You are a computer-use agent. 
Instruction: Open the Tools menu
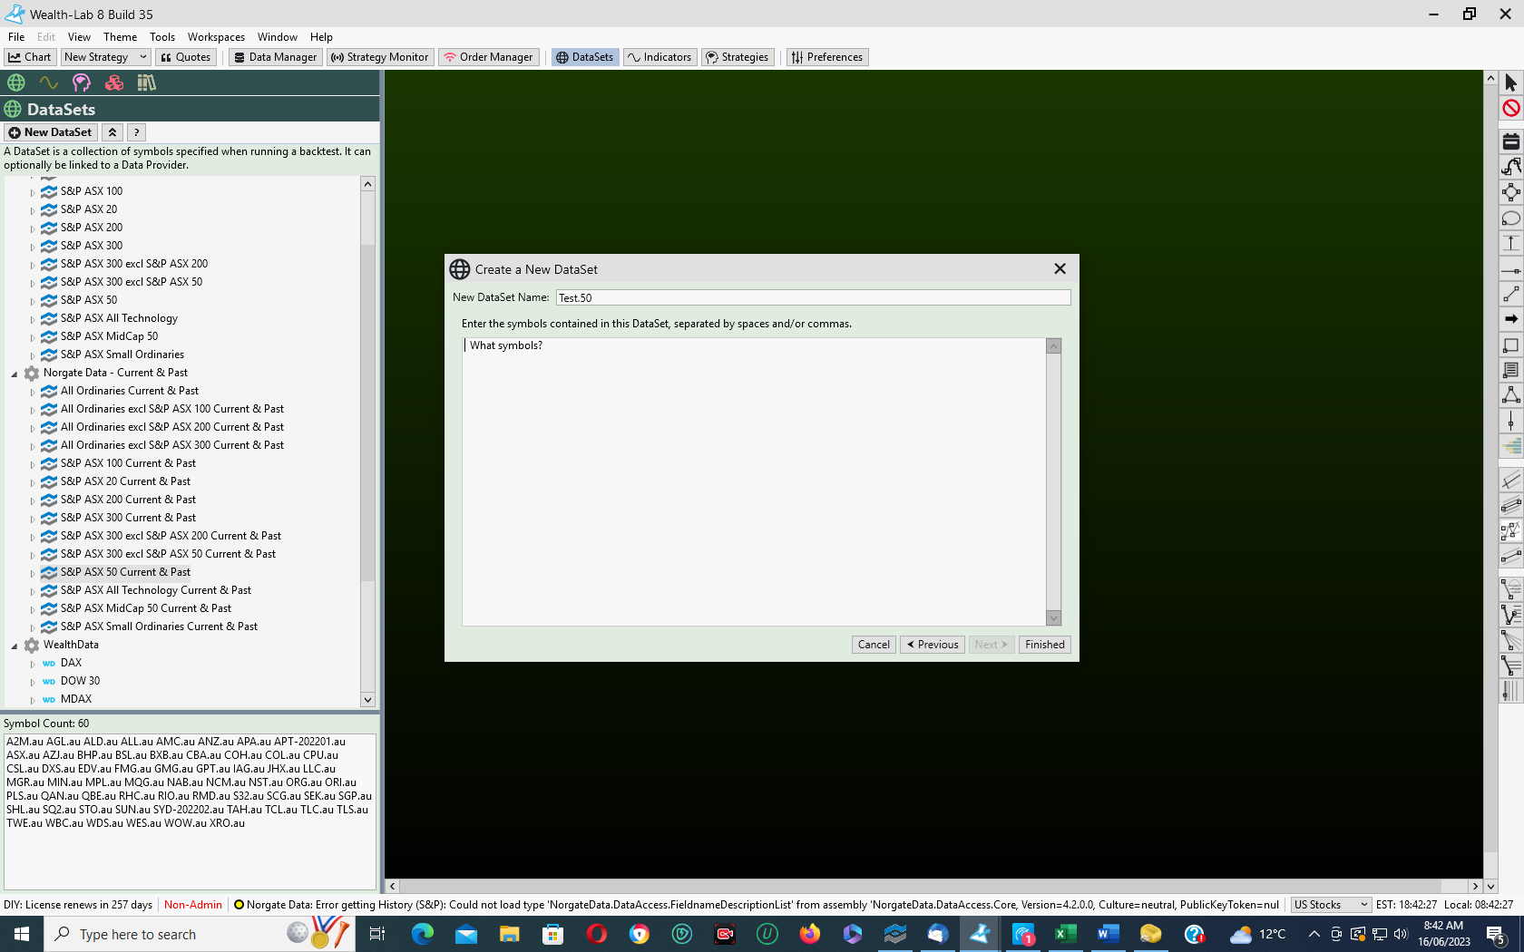162,37
